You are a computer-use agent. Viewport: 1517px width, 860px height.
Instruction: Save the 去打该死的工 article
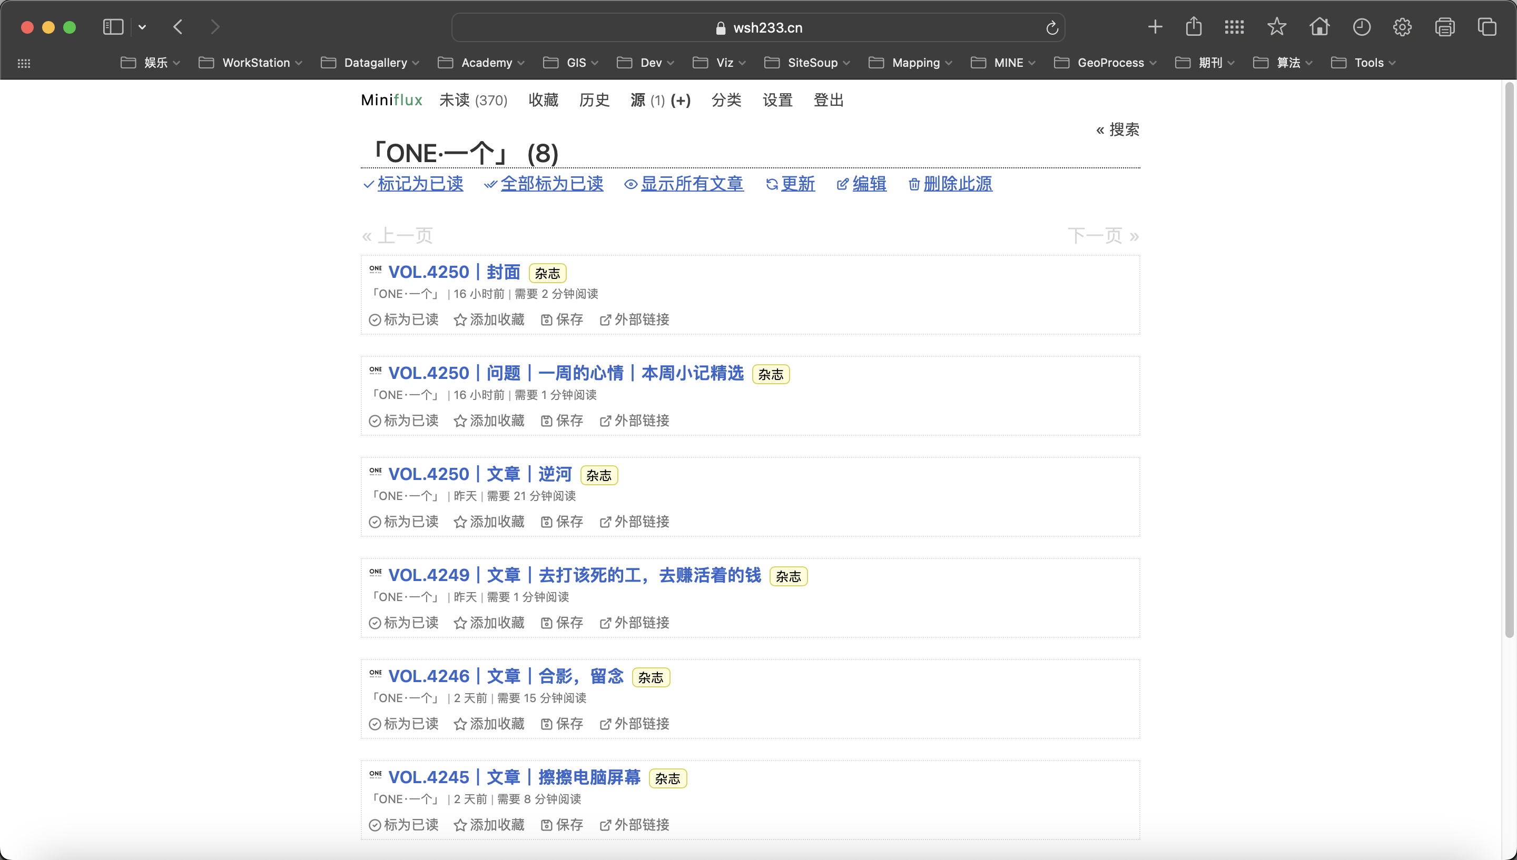pyautogui.click(x=562, y=623)
